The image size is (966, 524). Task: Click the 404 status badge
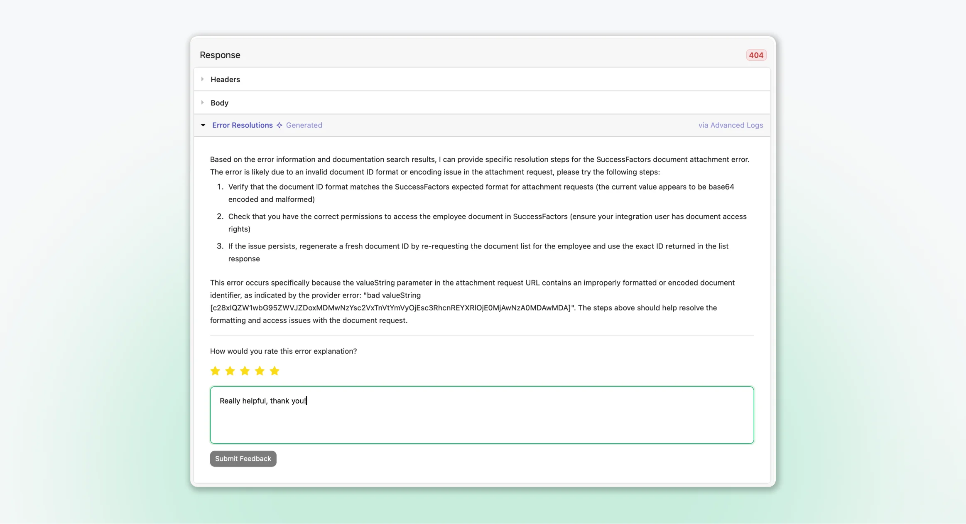pyautogui.click(x=756, y=55)
